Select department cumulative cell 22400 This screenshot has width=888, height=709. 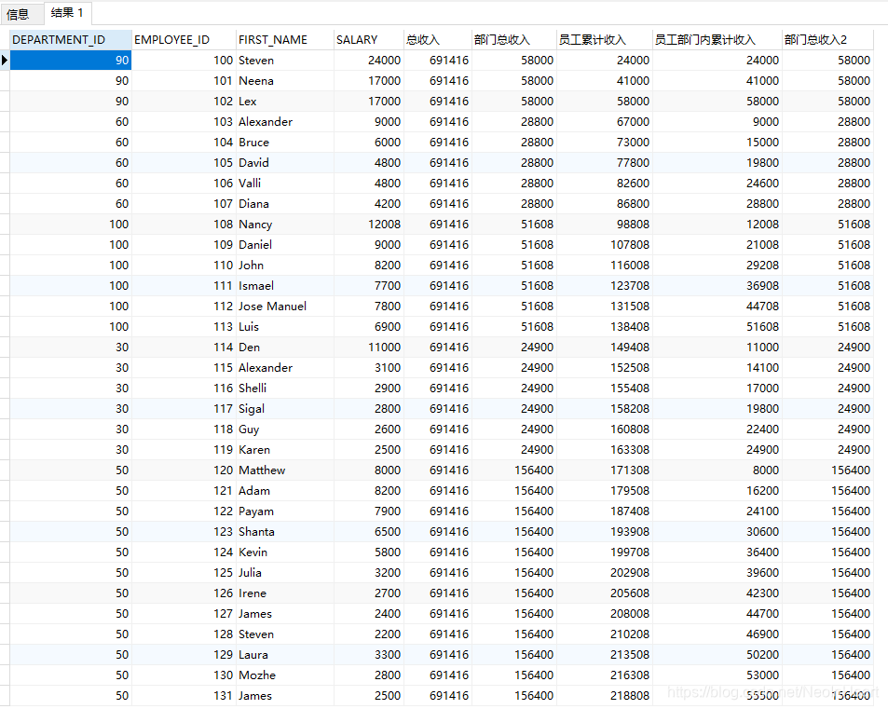[x=717, y=429]
